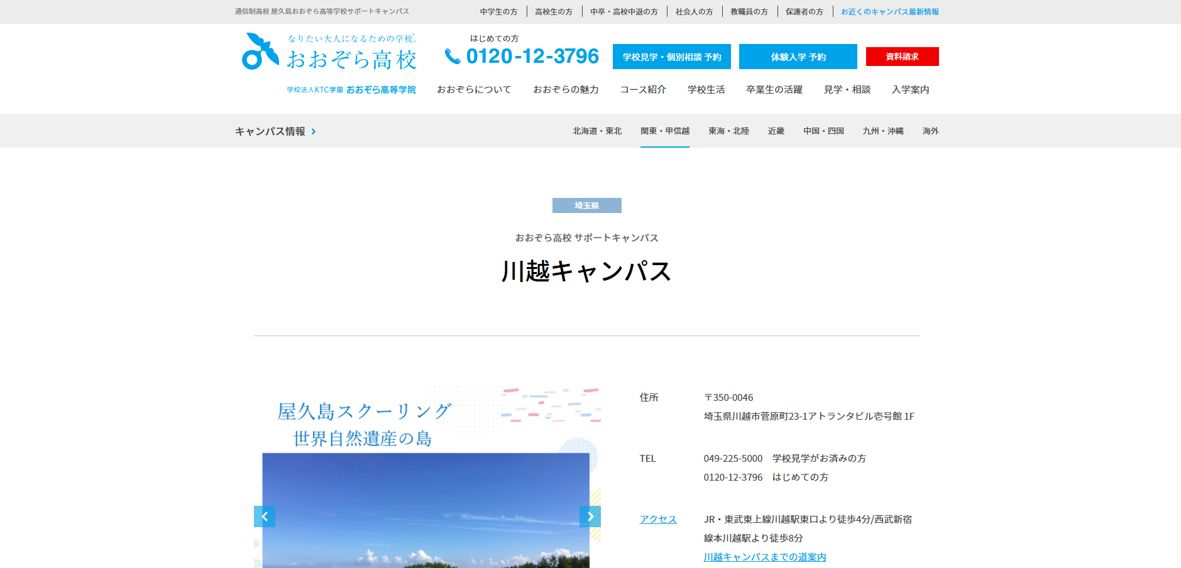Viewport: 1181px width, 568px height.
Task: Open お近くのキャンパス最新情報 link
Action: (x=889, y=11)
